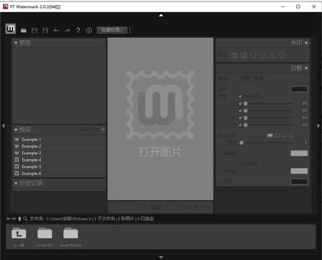The width and height of the screenshot is (322, 260).
Task: Undo the last action with the toolbar arrow
Action: 56,31
